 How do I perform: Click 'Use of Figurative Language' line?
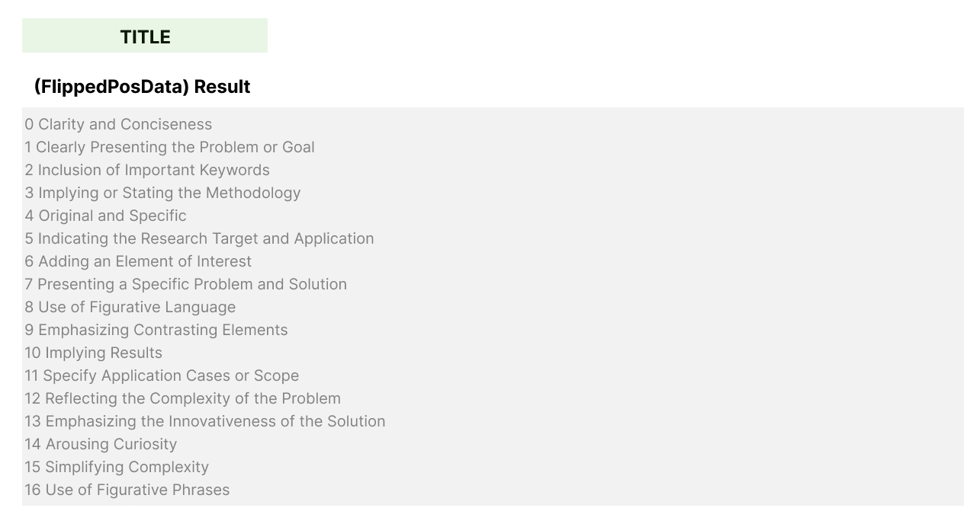click(x=130, y=307)
